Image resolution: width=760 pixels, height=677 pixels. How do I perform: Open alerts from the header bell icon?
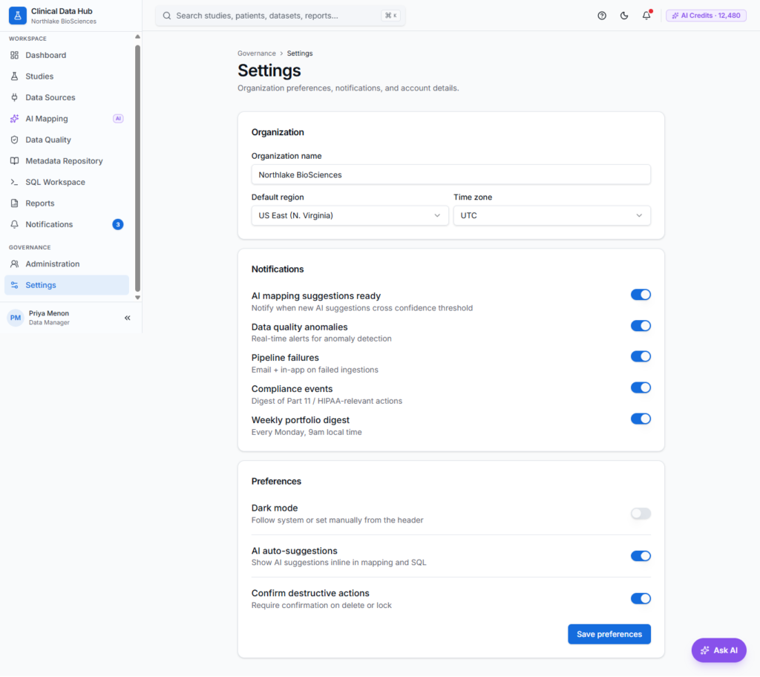(646, 16)
